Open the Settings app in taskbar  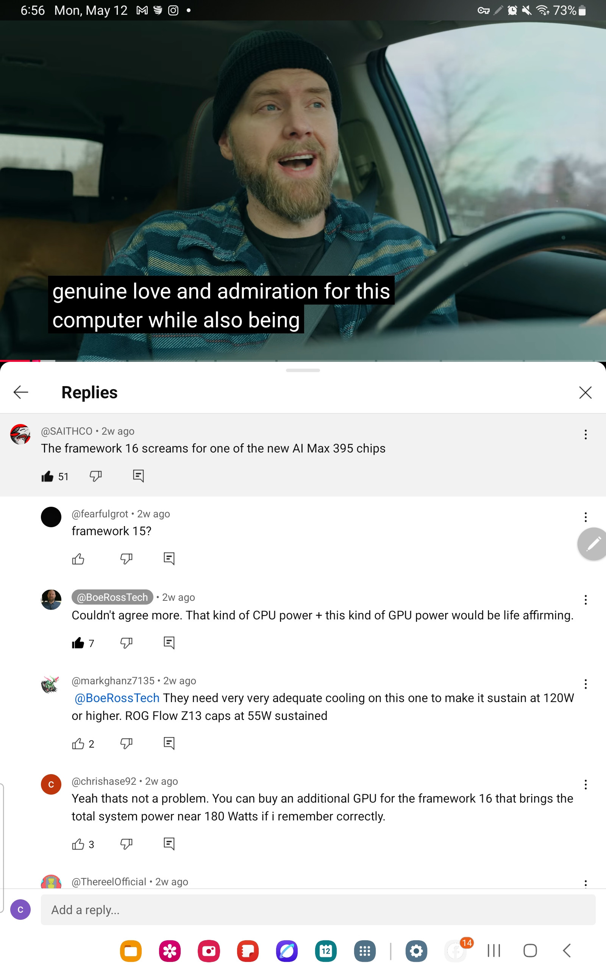coord(416,951)
